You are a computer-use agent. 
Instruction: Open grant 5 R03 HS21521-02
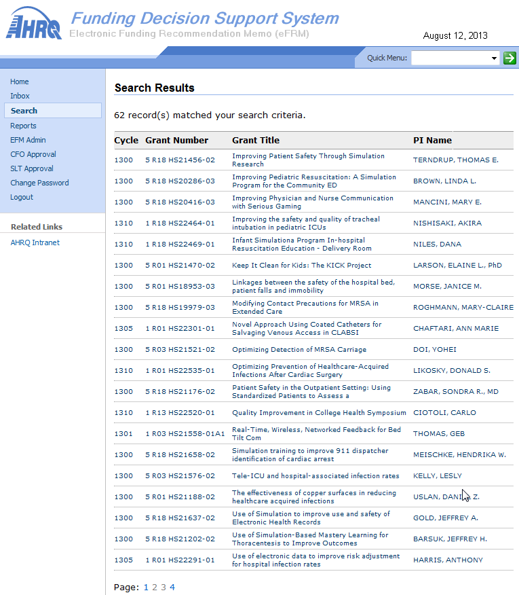pyautogui.click(x=180, y=350)
